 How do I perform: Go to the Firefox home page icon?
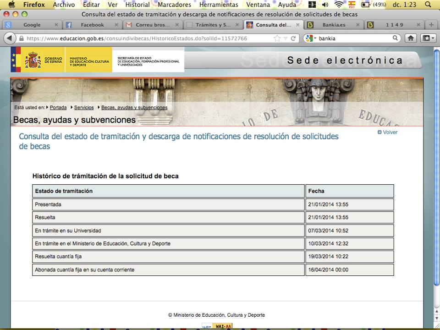coord(411,38)
